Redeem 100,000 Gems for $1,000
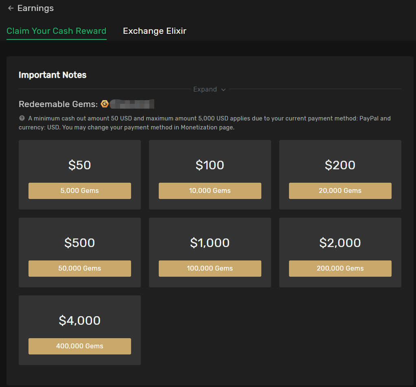 point(210,269)
